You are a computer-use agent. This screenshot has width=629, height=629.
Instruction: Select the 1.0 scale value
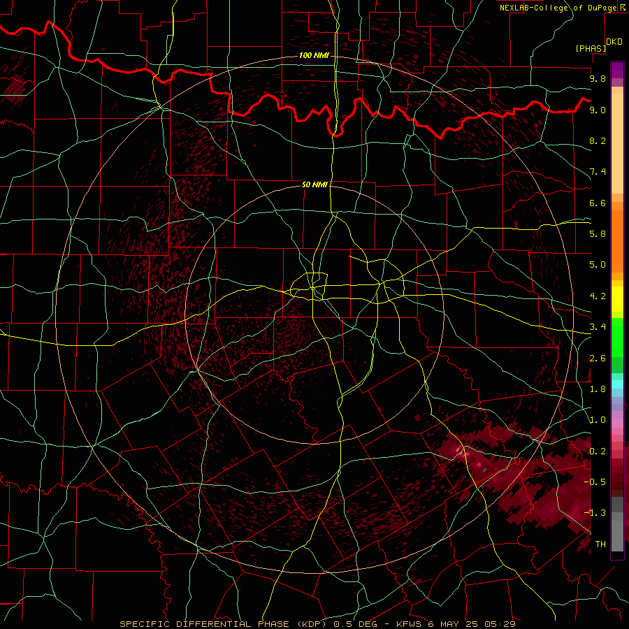click(x=598, y=420)
